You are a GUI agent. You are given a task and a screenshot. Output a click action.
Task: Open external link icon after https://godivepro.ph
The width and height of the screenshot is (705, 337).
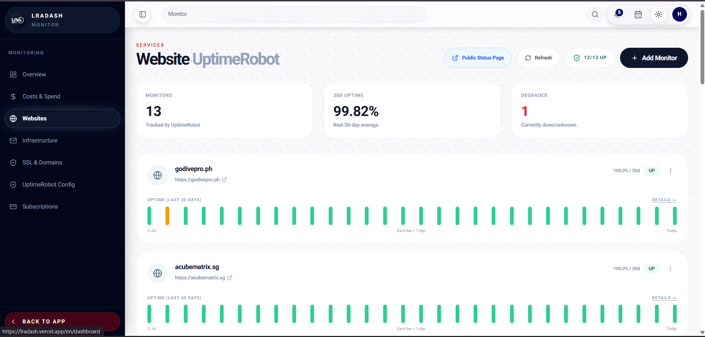pos(224,180)
